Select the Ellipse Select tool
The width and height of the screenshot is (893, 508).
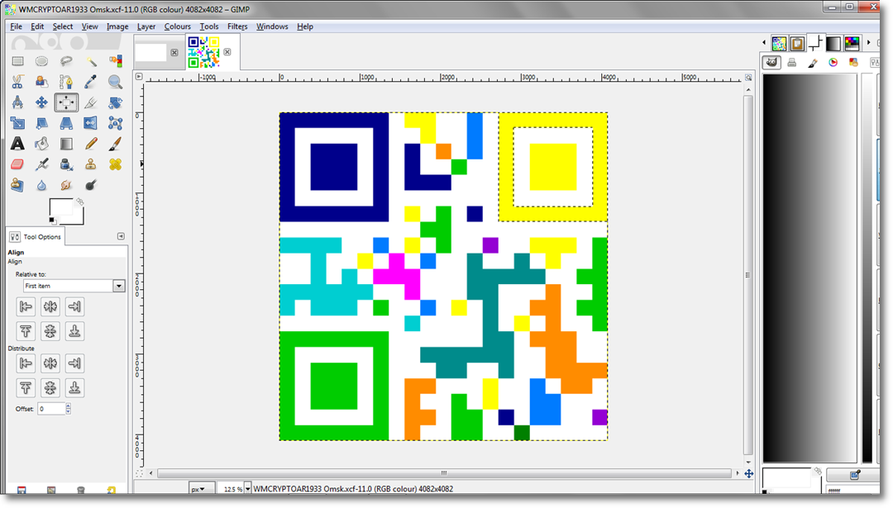[41, 61]
